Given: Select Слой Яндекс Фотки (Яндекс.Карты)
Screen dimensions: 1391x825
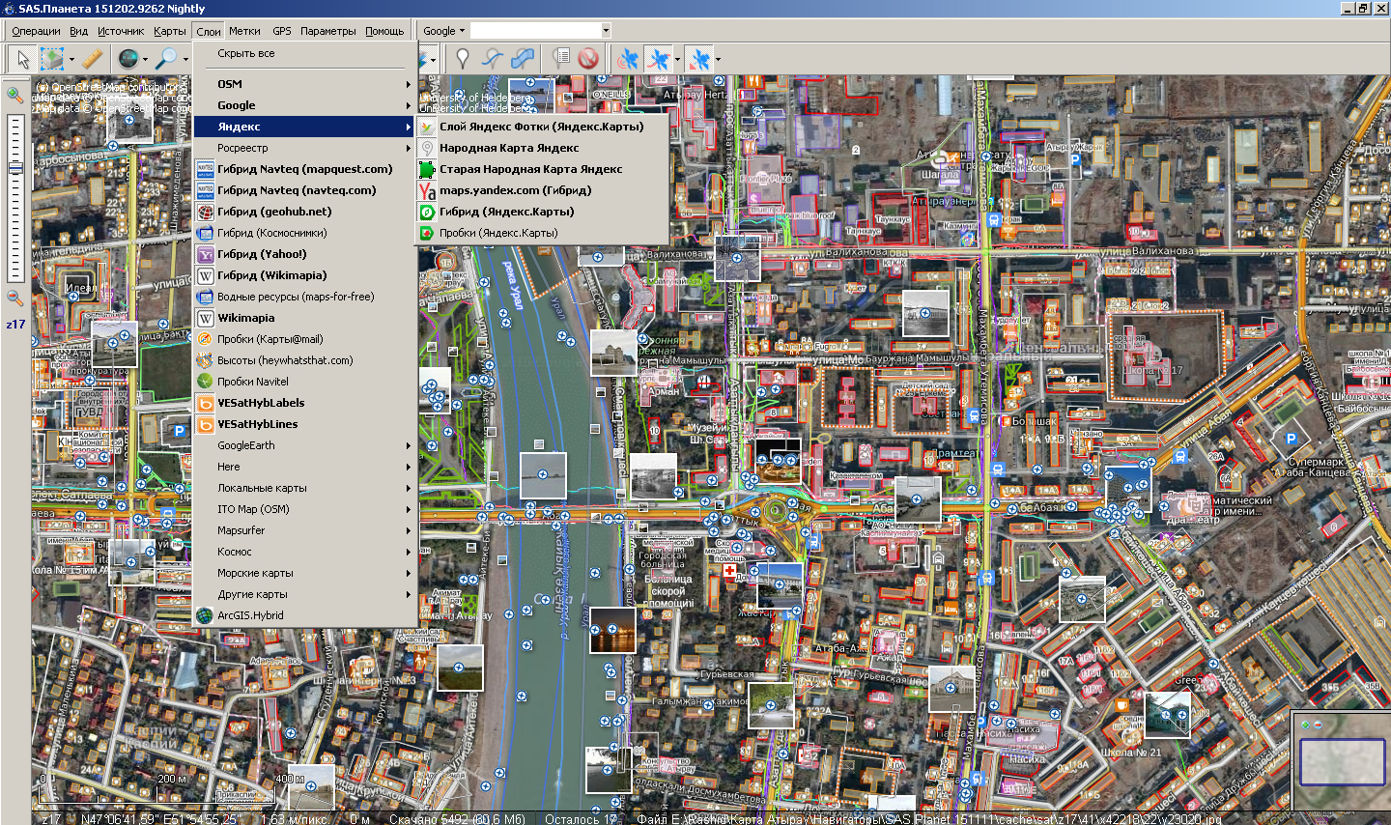Looking at the screenshot, I should pyautogui.click(x=542, y=127).
